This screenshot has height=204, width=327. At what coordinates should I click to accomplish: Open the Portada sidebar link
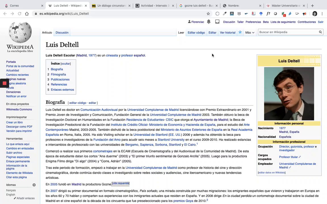click(x=11, y=62)
